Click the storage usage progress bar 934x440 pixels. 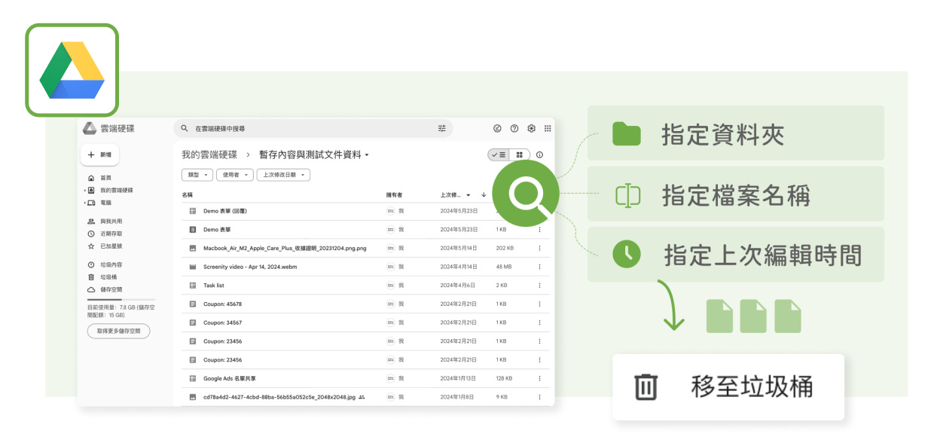click(121, 300)
